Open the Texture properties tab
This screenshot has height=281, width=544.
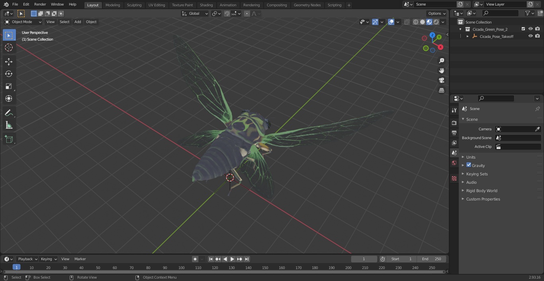[x=454, y=179]
